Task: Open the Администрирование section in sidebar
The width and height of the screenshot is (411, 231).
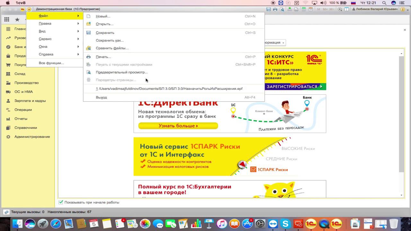Action: pyautogui.click(x=32, y=137)
